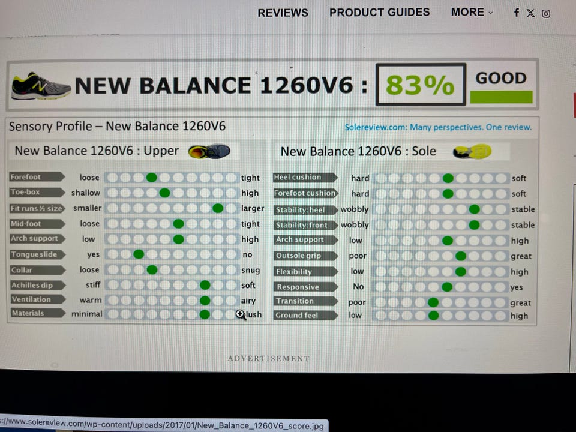Click the Transition label tag

[305, 301]
